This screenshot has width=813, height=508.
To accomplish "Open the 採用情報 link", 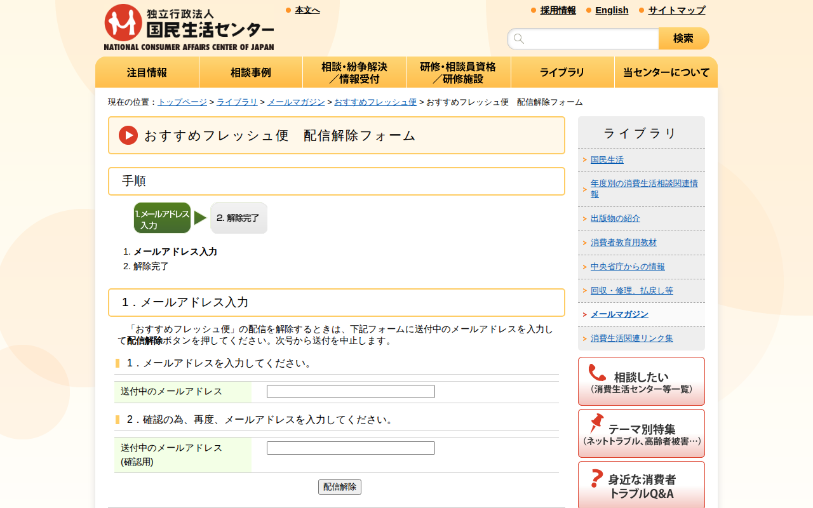I will (558, 10).
